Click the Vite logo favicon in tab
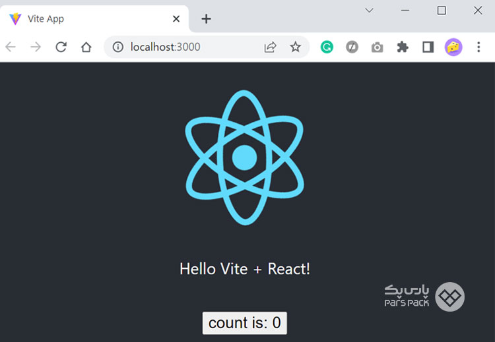Image resolution: width=495 pixels, height=342 pixels. pyautogui.click(x=15, y=19)
